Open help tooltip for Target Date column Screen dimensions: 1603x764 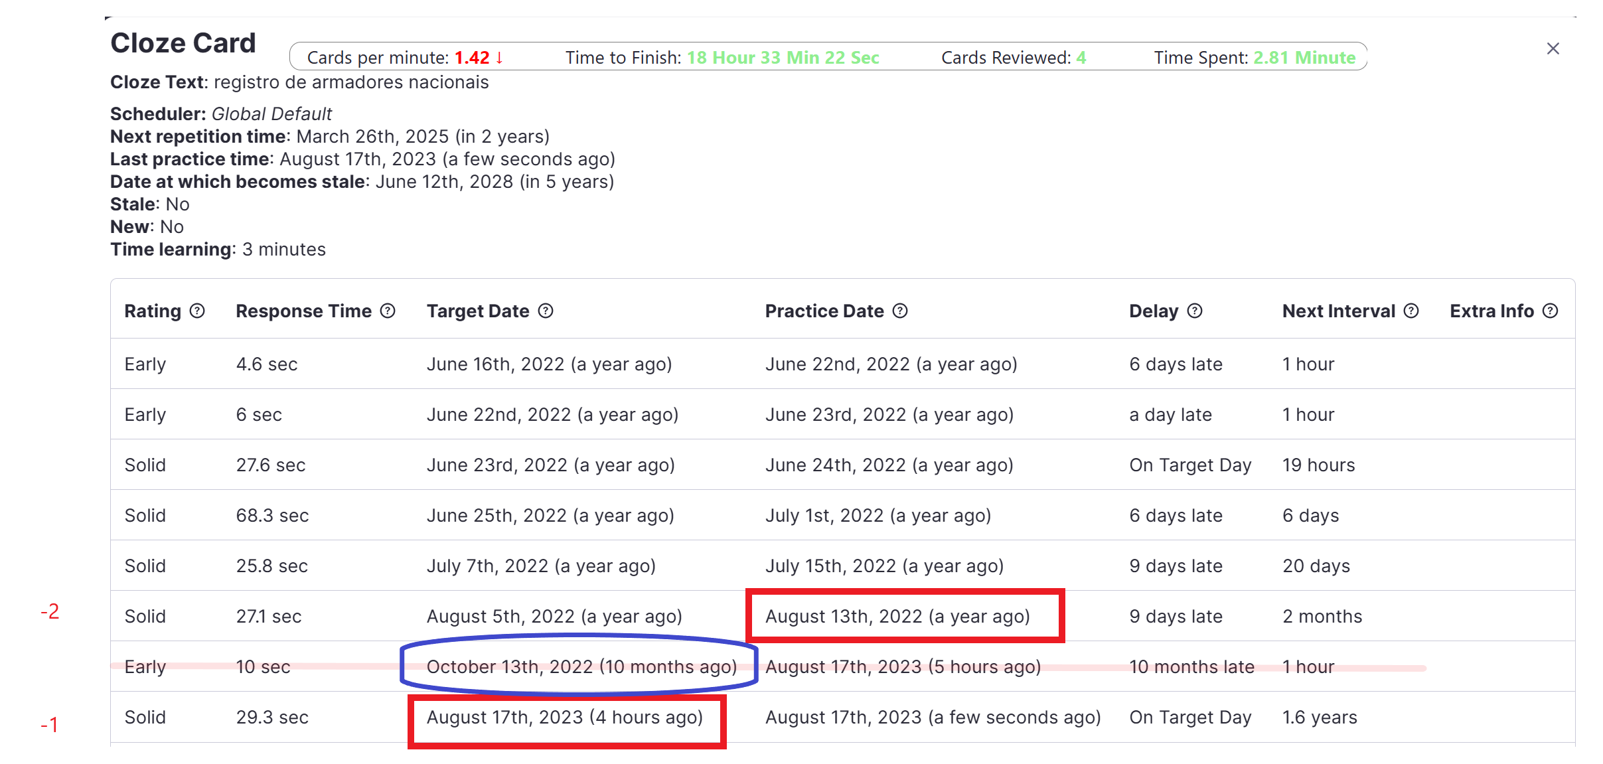[546, 311]
